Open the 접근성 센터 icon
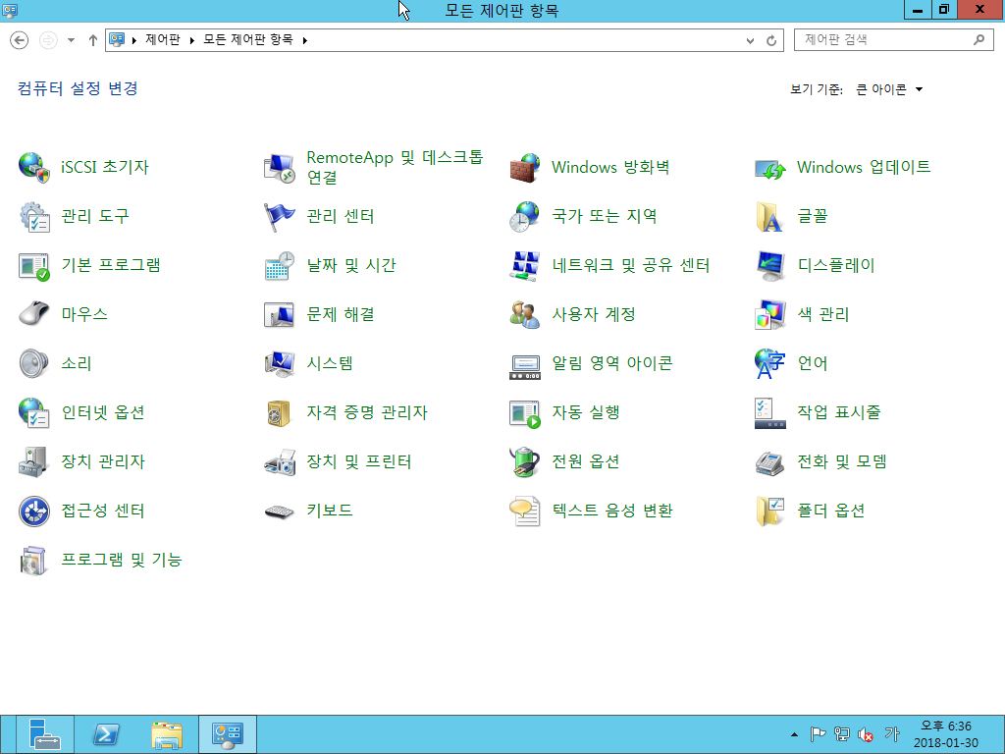 [x=34, y=512]
